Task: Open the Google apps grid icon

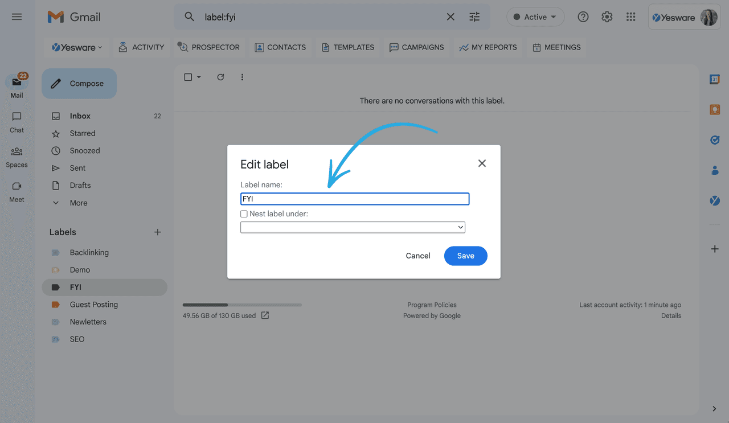Action: point(630,17)
